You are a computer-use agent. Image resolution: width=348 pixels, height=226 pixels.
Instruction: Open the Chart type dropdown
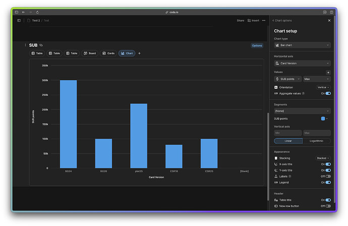[x=302, y=45]
